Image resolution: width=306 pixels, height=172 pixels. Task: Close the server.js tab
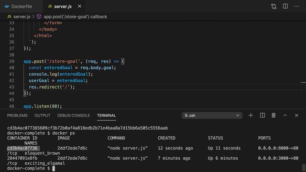[79, 6]
